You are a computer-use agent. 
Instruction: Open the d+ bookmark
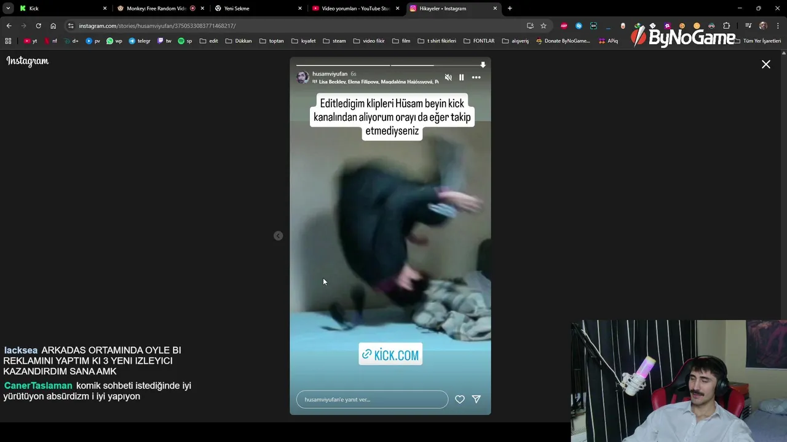click(x=71, y=41)
